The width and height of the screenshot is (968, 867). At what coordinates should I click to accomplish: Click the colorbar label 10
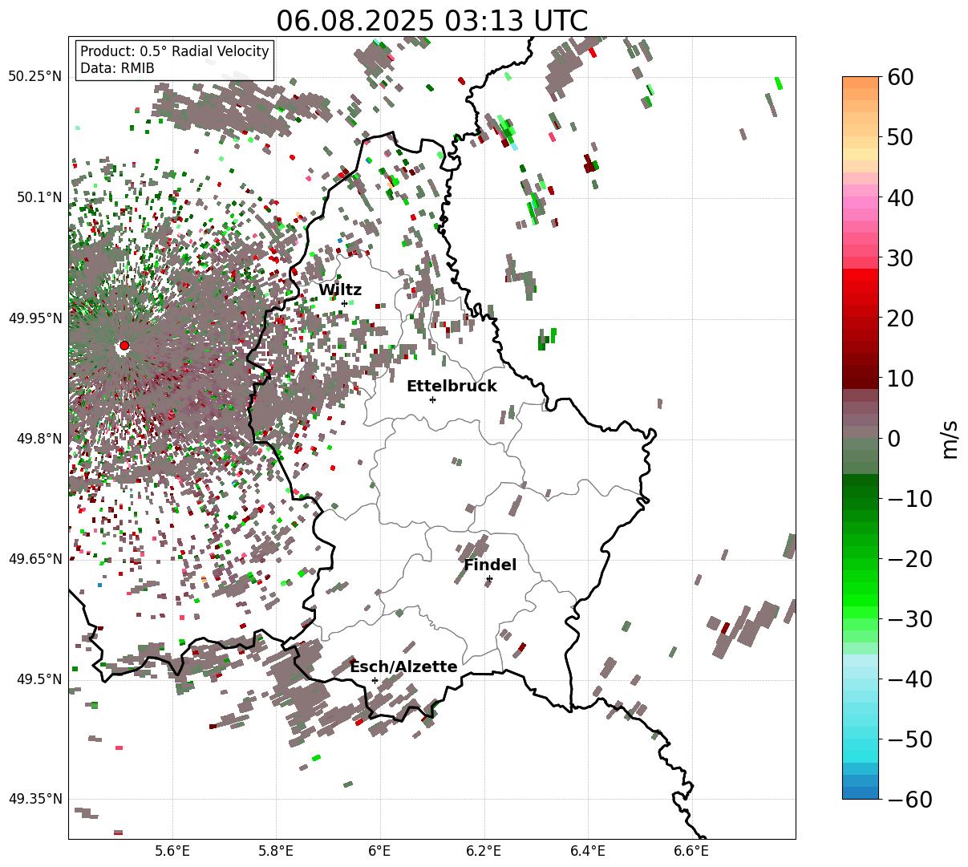(x=899, y=379)
